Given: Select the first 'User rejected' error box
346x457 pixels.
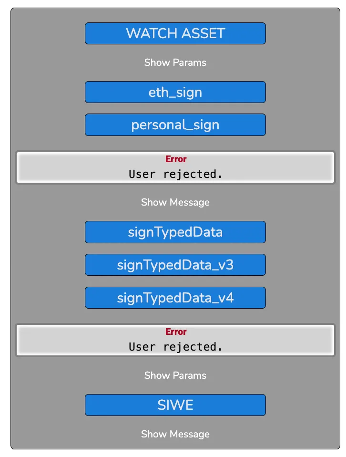Looking at the screenshot, I should click(x=175, y=167).
